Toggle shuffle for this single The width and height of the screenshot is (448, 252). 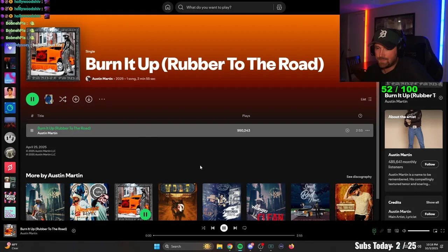63,99
